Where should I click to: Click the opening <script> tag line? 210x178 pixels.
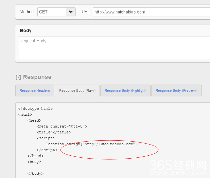pyautogui.click(x=46, y=138)
